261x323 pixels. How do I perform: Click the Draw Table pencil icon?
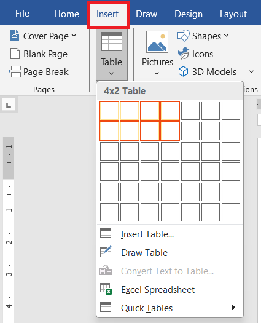point(106,252)
